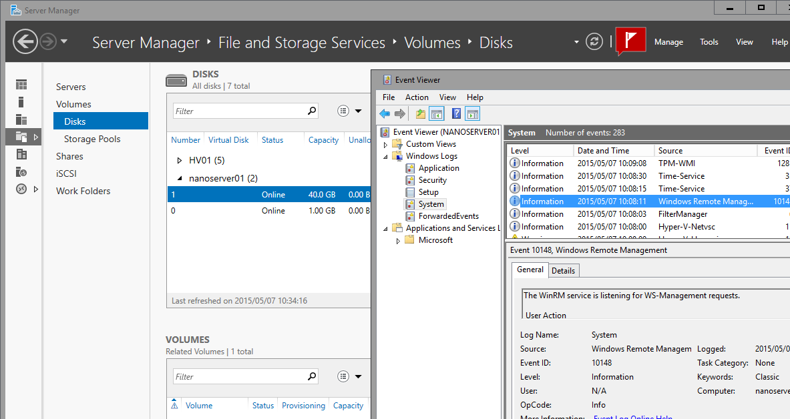This screenshot has height=419, width=790.
Task: Open the Action menu in Event Viewer
Action: 417,97
